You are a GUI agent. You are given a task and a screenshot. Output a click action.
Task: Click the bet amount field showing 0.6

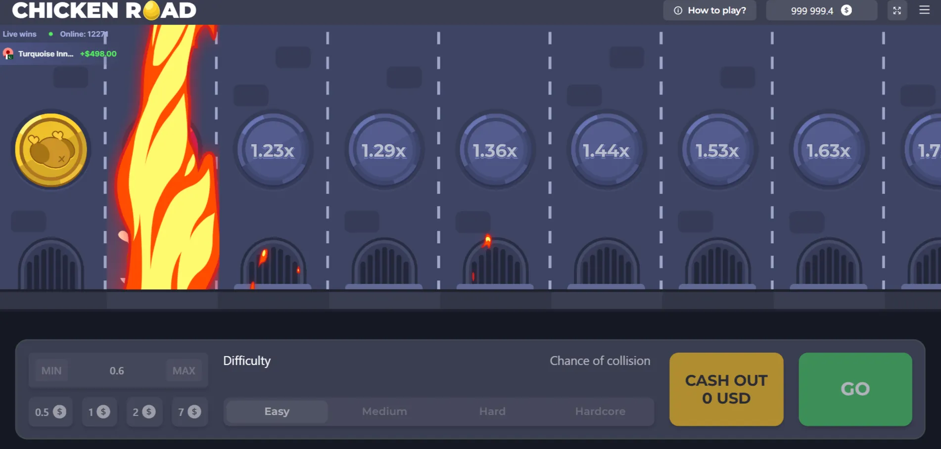point(117,371)
